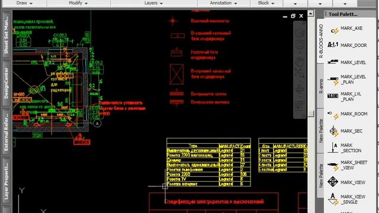Close the drawing viewport window
The height and width of the screenshot is (213, 379).
pos(301,16)
